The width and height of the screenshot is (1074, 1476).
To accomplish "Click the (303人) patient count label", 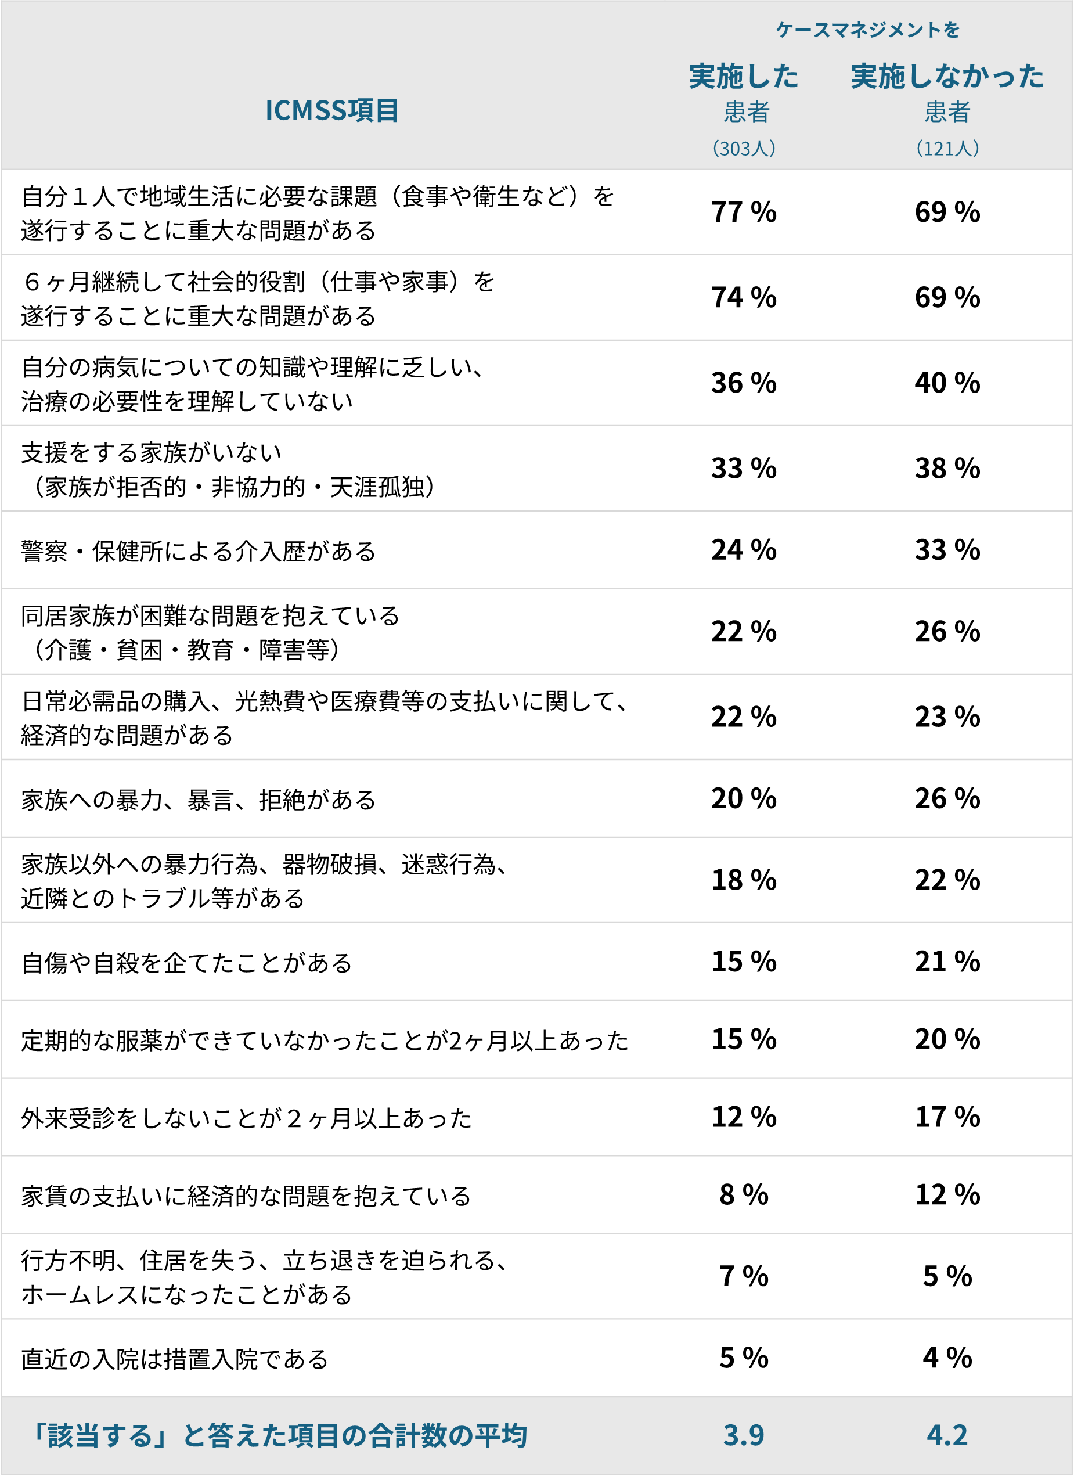I will coord(744,149).
